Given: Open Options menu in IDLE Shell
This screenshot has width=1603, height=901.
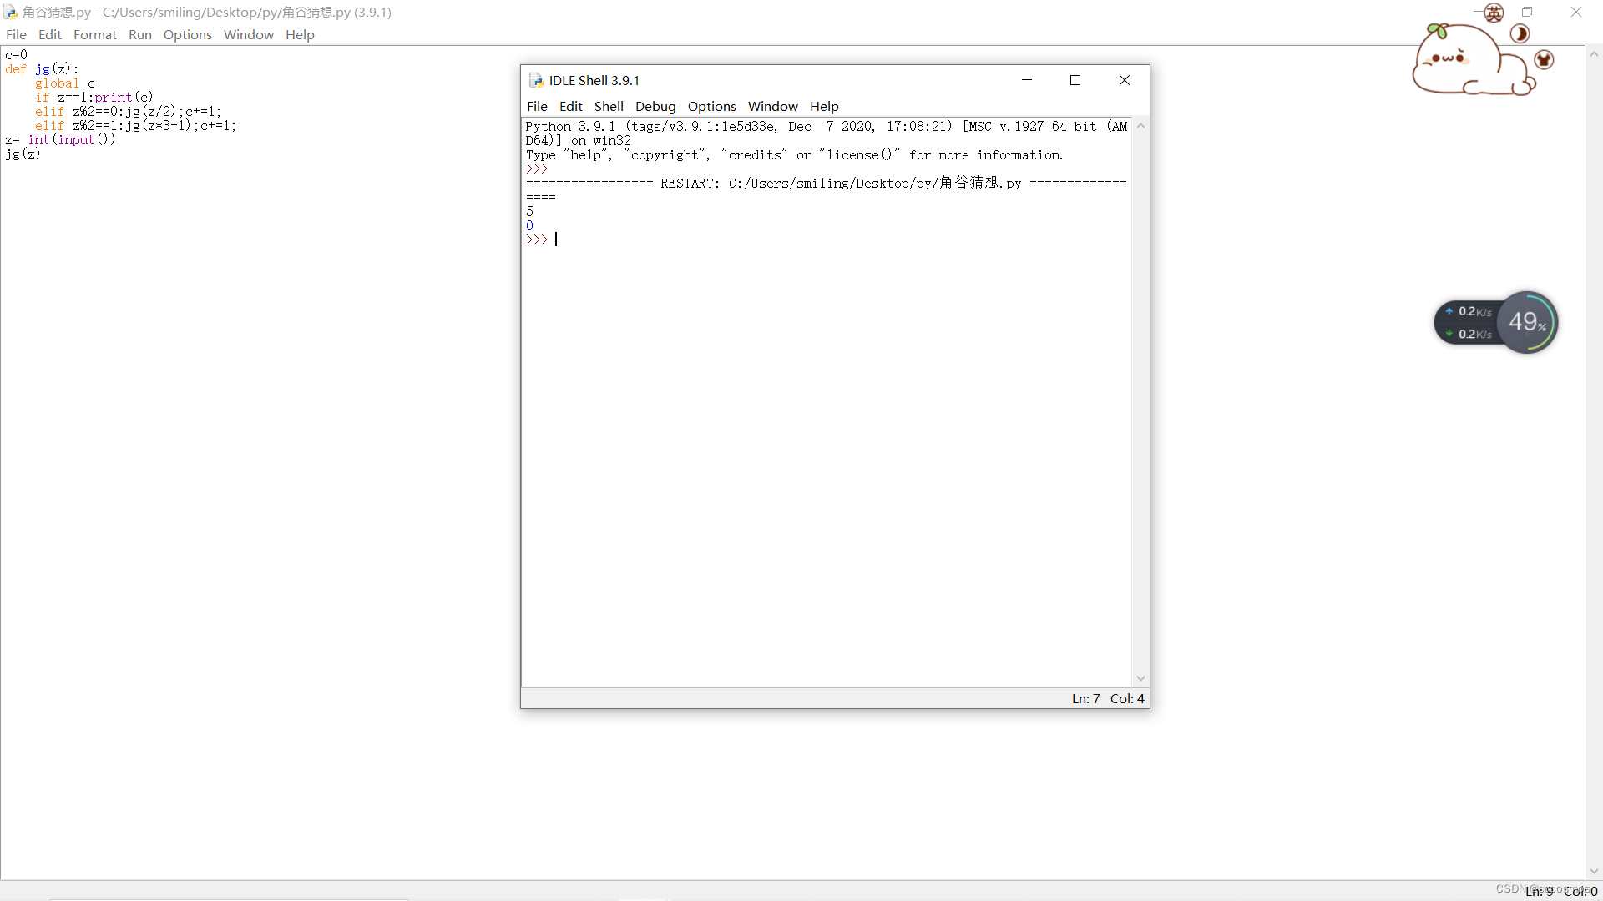Looking at the screenshot, I should [712, 106].
